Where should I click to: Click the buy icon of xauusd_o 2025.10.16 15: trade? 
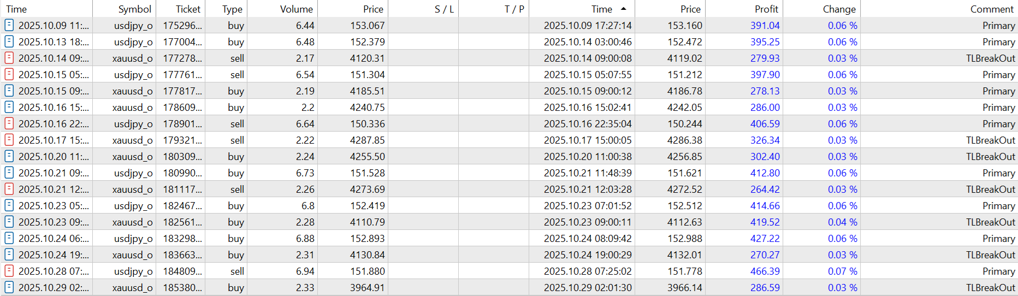[x=9, y=107]
